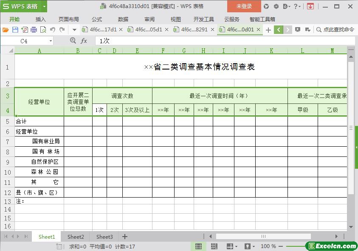Click the 点此查找命令 search box
358x251 pixels.
coord(335,30)
